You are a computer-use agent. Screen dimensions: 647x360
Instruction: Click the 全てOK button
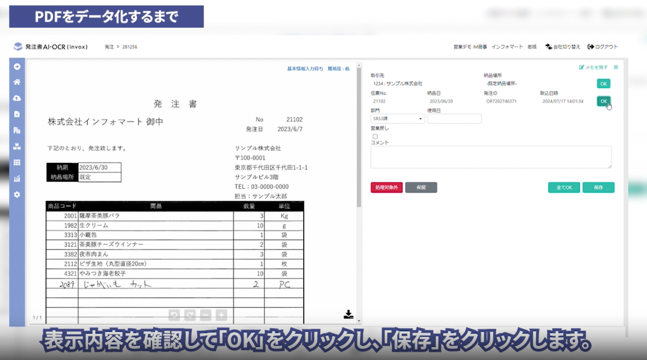[564, 187]
